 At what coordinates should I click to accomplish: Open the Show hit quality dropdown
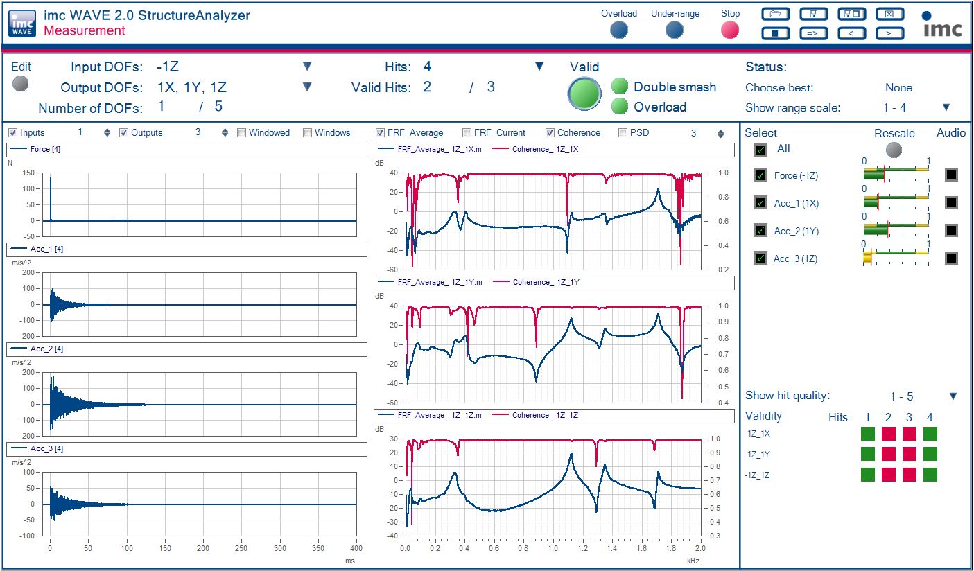953,396
